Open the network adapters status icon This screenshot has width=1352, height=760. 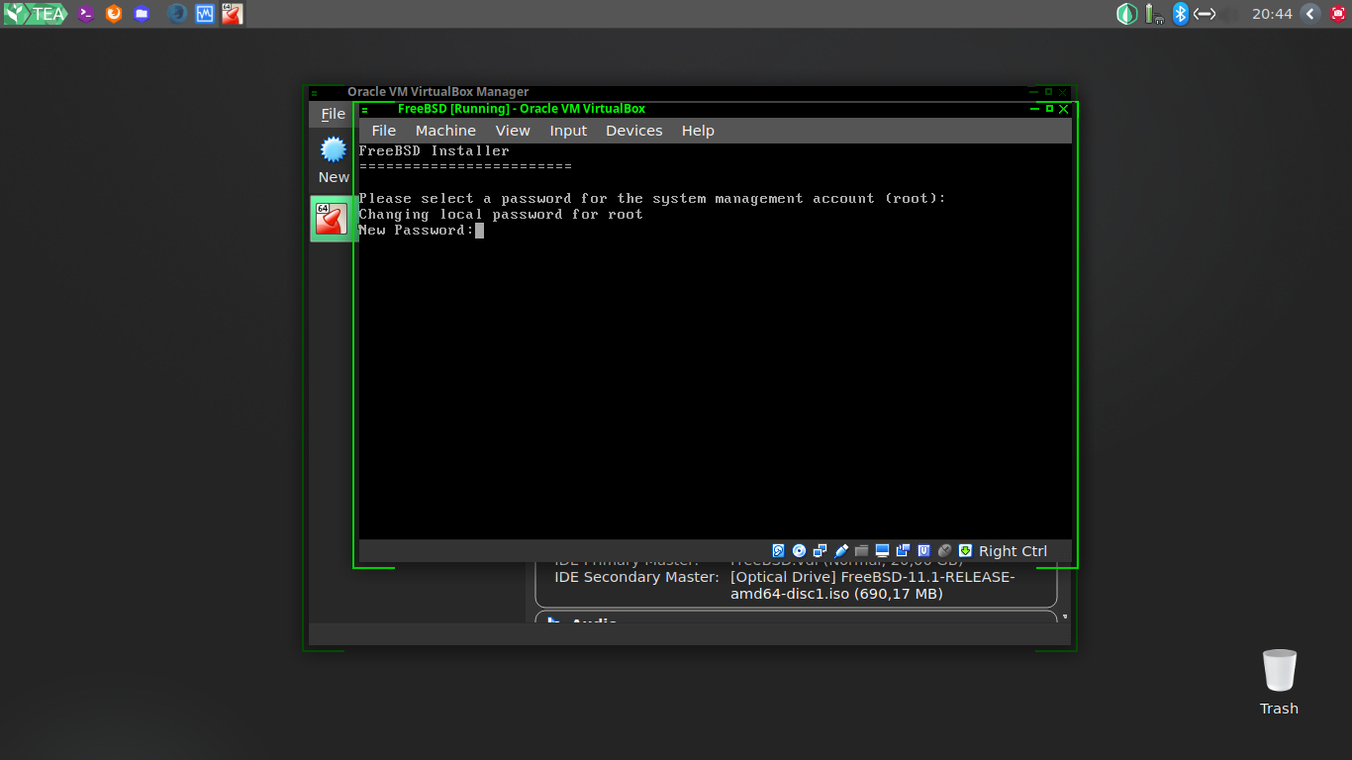tap(821, 550)
